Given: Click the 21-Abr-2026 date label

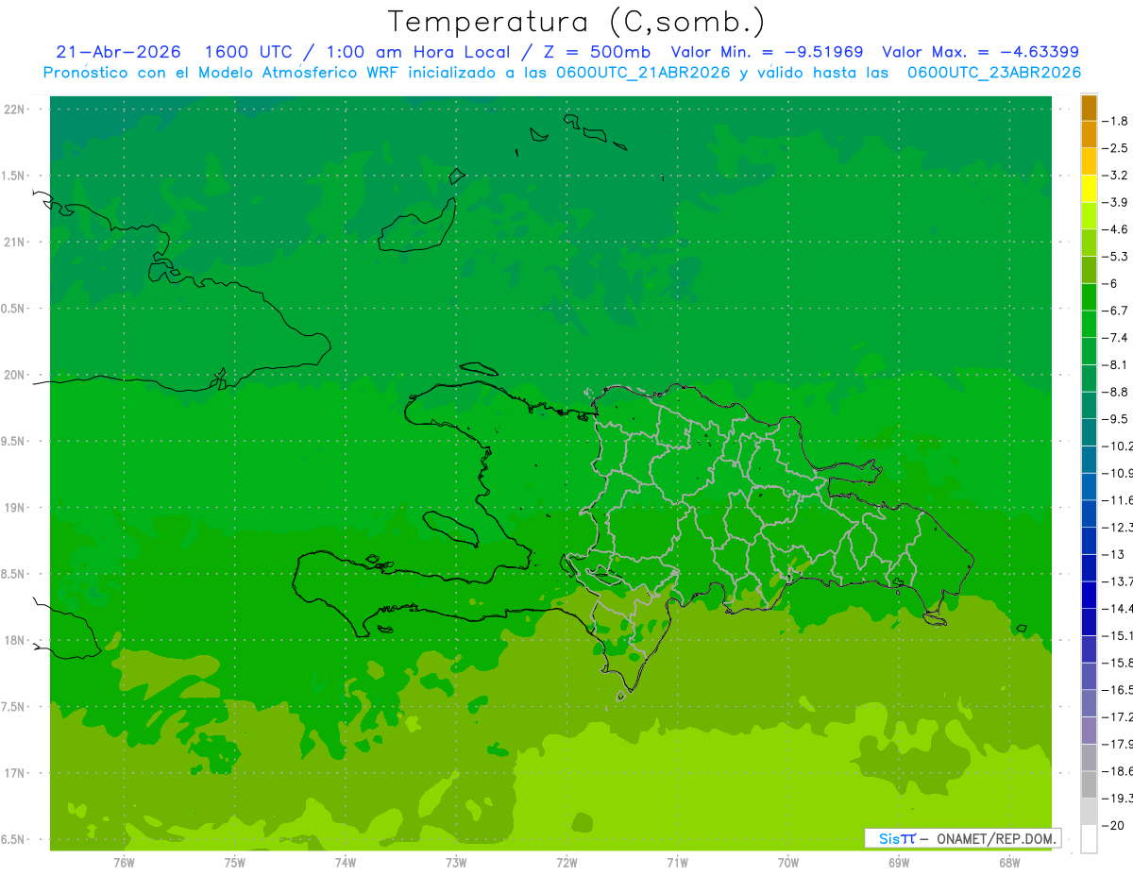Looking at the screenshot, I should (x=118, y=52).
